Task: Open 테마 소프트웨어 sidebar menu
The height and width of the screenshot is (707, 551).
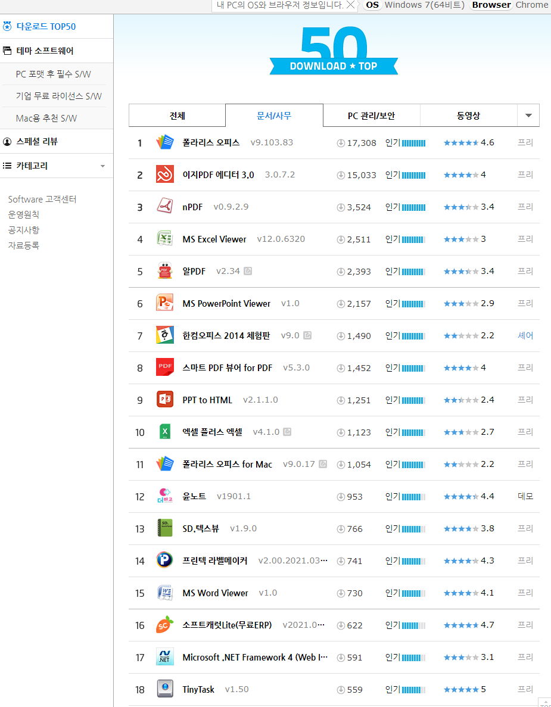Action: click(45, 51)
